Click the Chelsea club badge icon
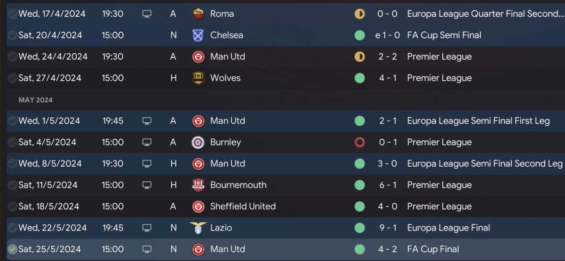The image size is (565, 261). (x=198, y=35)
